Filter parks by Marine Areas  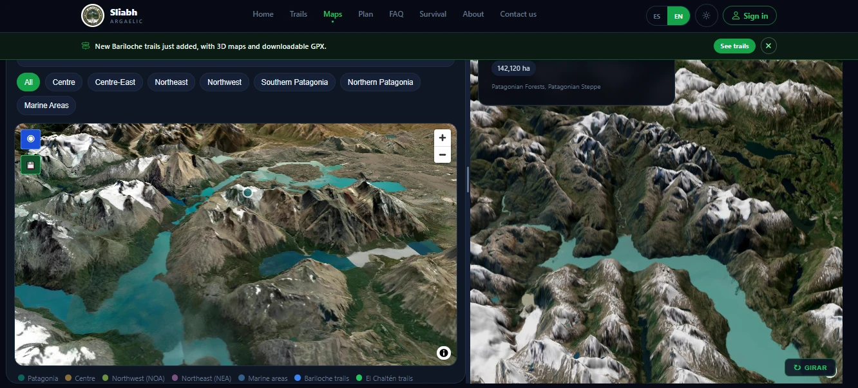pyautogui.click(x=46, y=106)
